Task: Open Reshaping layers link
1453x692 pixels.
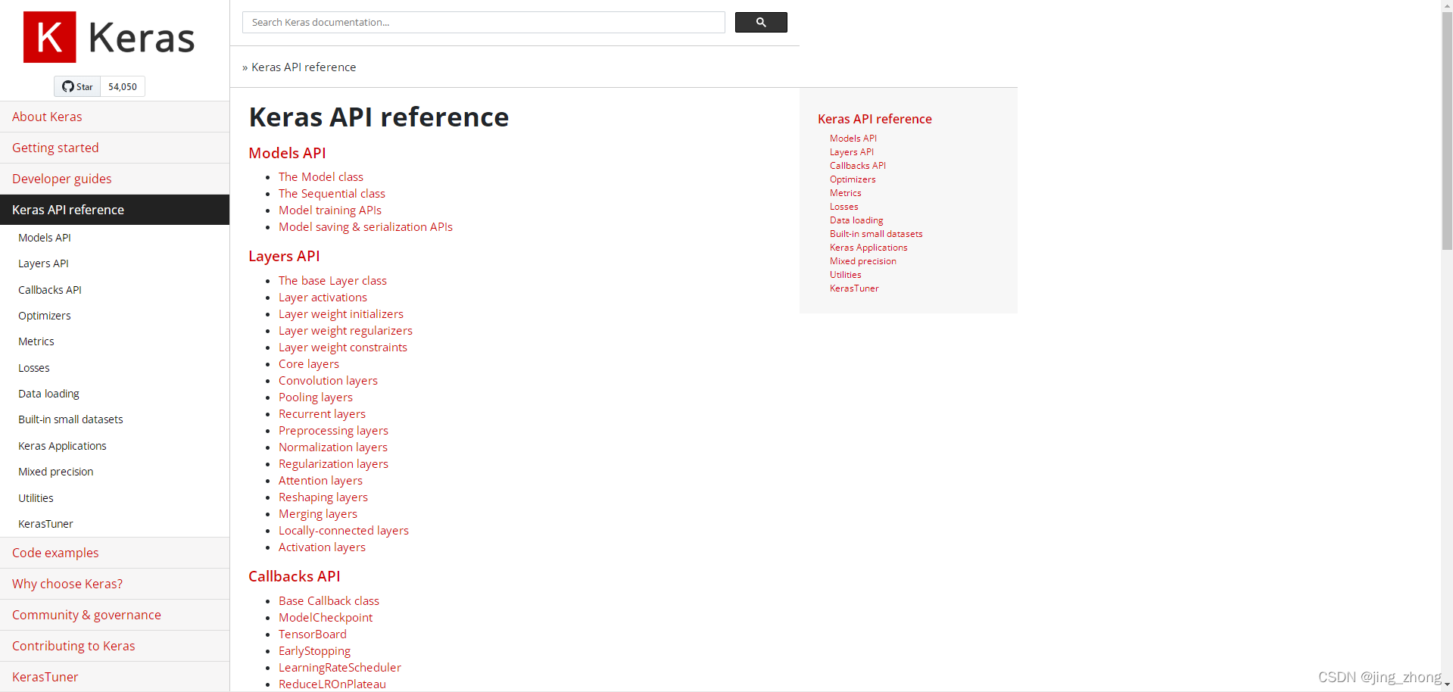Action: click(x=323, y=497)
